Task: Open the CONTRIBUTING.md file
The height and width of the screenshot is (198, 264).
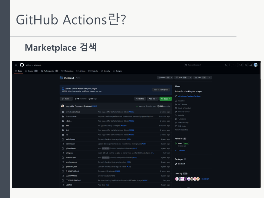Action: click(73, 180)
